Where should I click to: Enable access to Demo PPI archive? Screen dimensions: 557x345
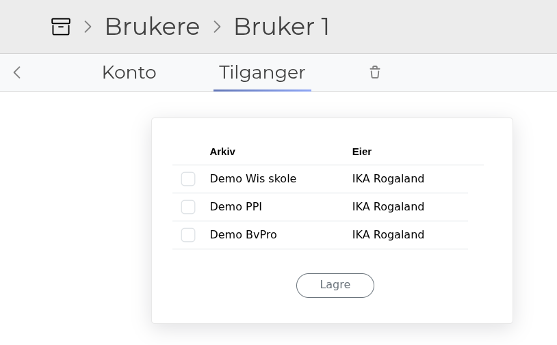click(x=188, y=207)
